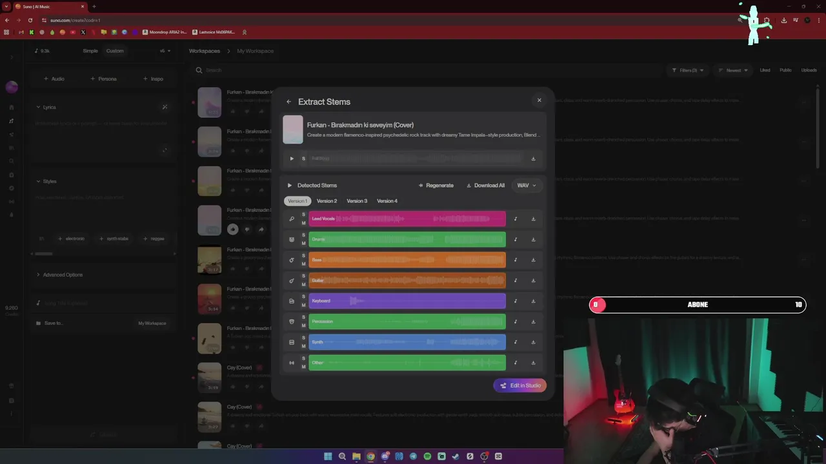Click Edit in Studio button
Image resolution: width=826 pixels, height=464 pixels.
520,385
